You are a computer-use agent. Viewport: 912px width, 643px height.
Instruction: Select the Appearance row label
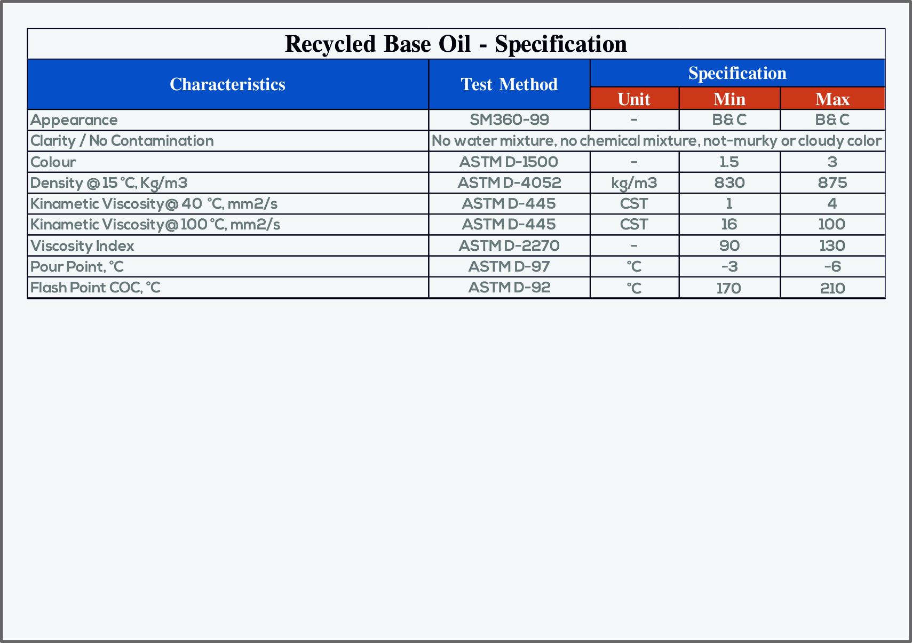(74, 120)
